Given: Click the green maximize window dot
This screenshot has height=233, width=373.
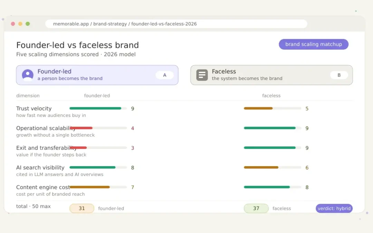Looking at the screenshot, I should (x=28, y=24).
